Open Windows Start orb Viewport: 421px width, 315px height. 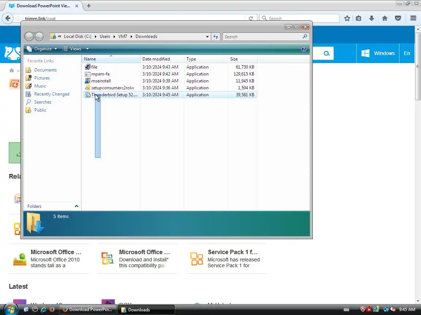11,310
